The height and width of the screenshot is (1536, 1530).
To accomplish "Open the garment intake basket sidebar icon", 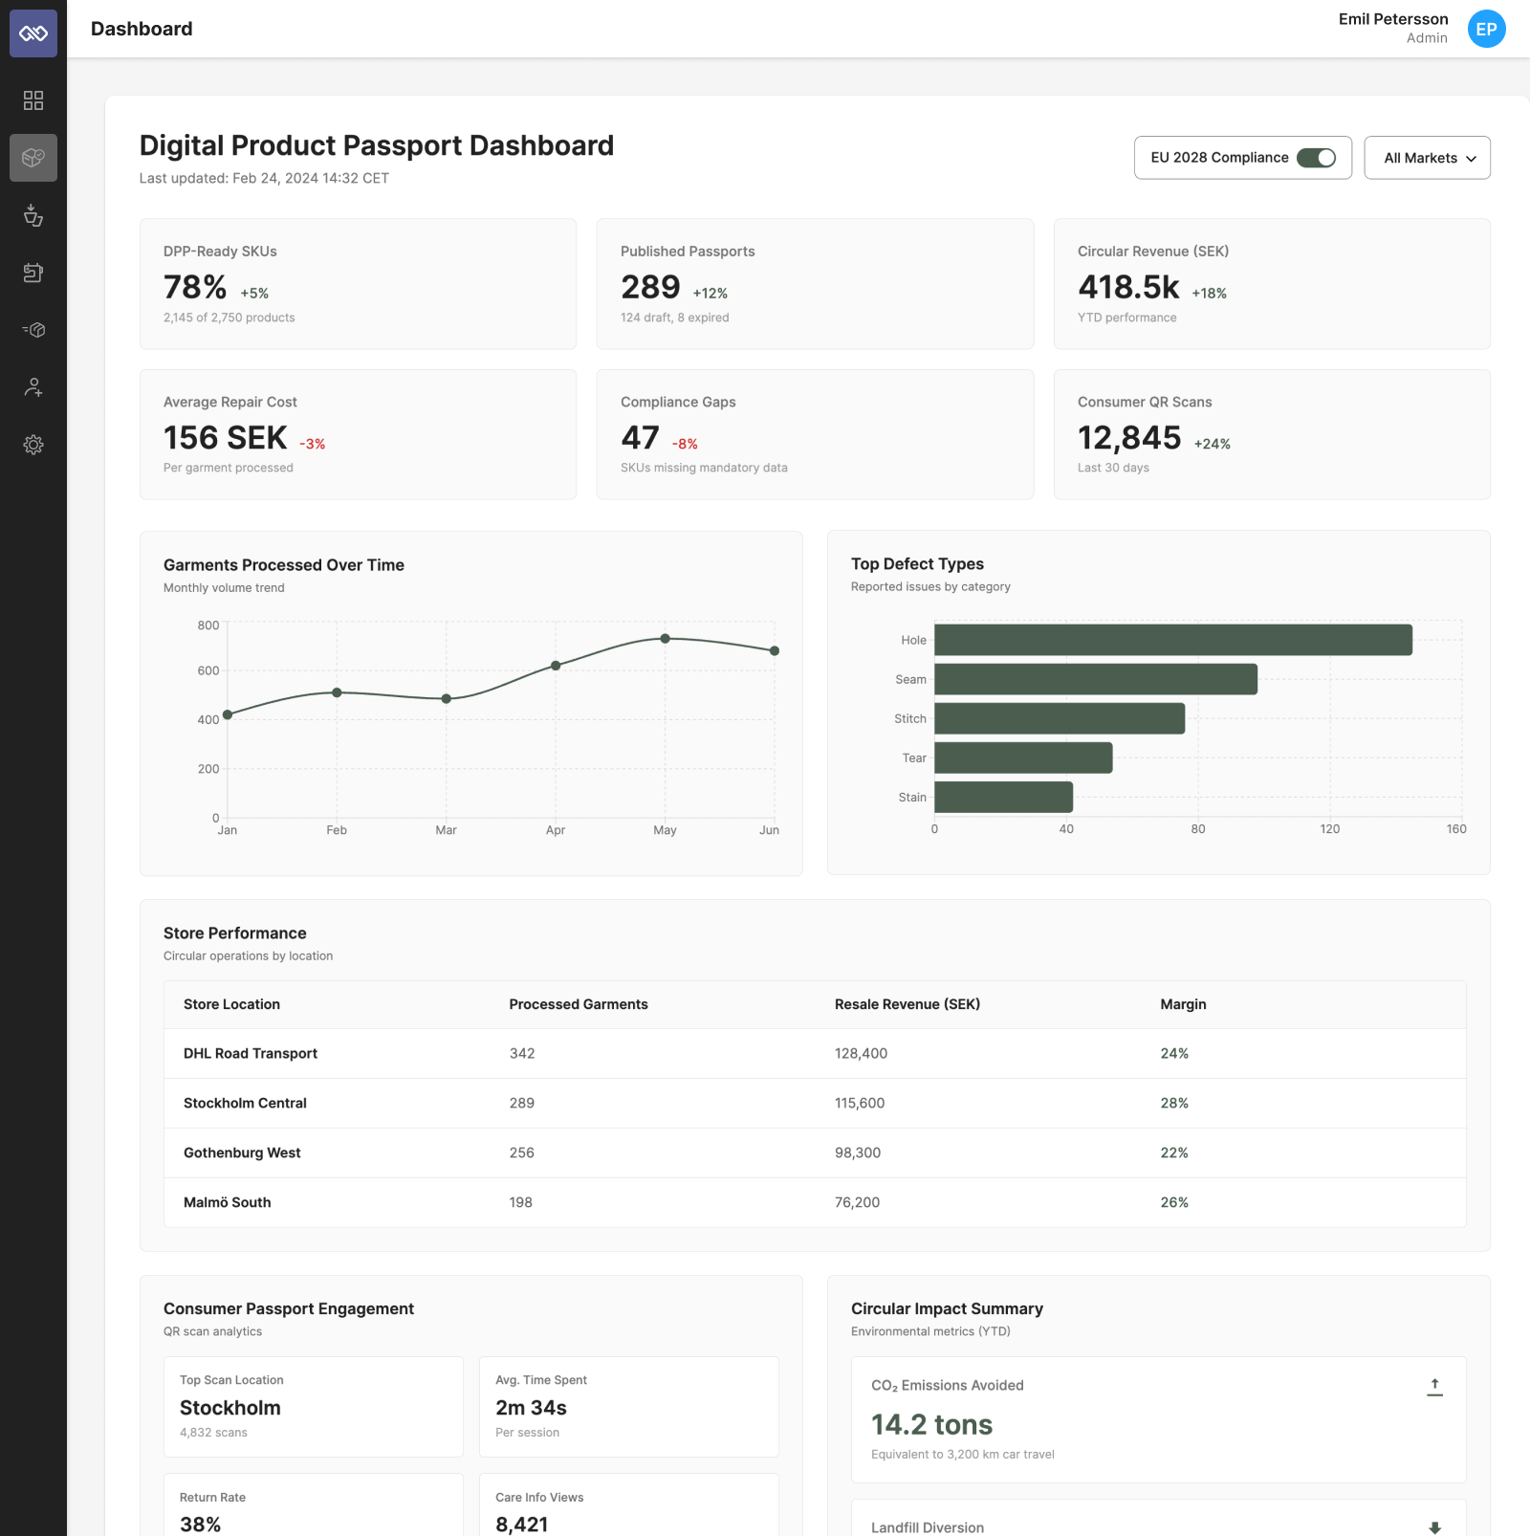I will click(x=33, y=215).
